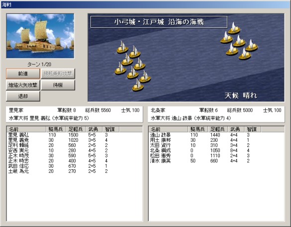Select the bottommost ship of the 里見 fleet
Screen dimensions: 291x227
point(138,86)
